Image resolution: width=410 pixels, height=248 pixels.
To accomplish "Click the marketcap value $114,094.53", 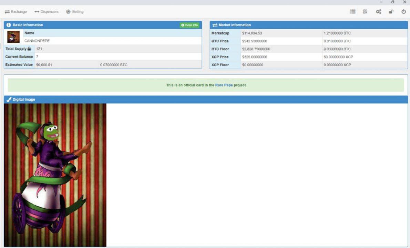I will tap(252, 33).
